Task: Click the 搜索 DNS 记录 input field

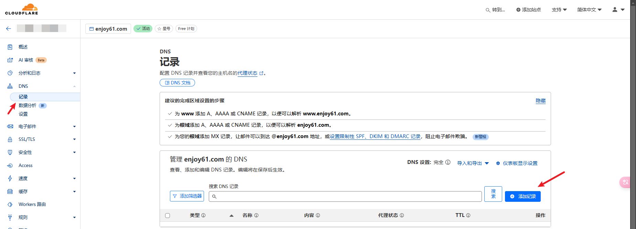Action: [345, 196]
